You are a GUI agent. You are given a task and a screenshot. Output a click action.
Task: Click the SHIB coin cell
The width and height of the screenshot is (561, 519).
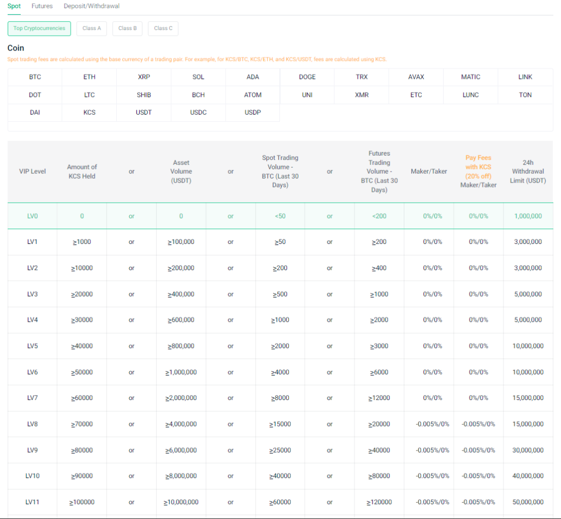click(x=144, y=95)
